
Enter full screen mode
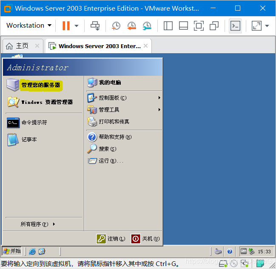[199, 26]
